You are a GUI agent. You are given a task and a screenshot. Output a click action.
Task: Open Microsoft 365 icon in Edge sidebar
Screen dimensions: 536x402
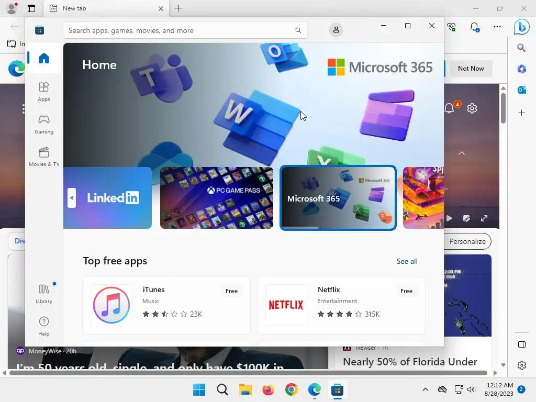click(521, 69)
